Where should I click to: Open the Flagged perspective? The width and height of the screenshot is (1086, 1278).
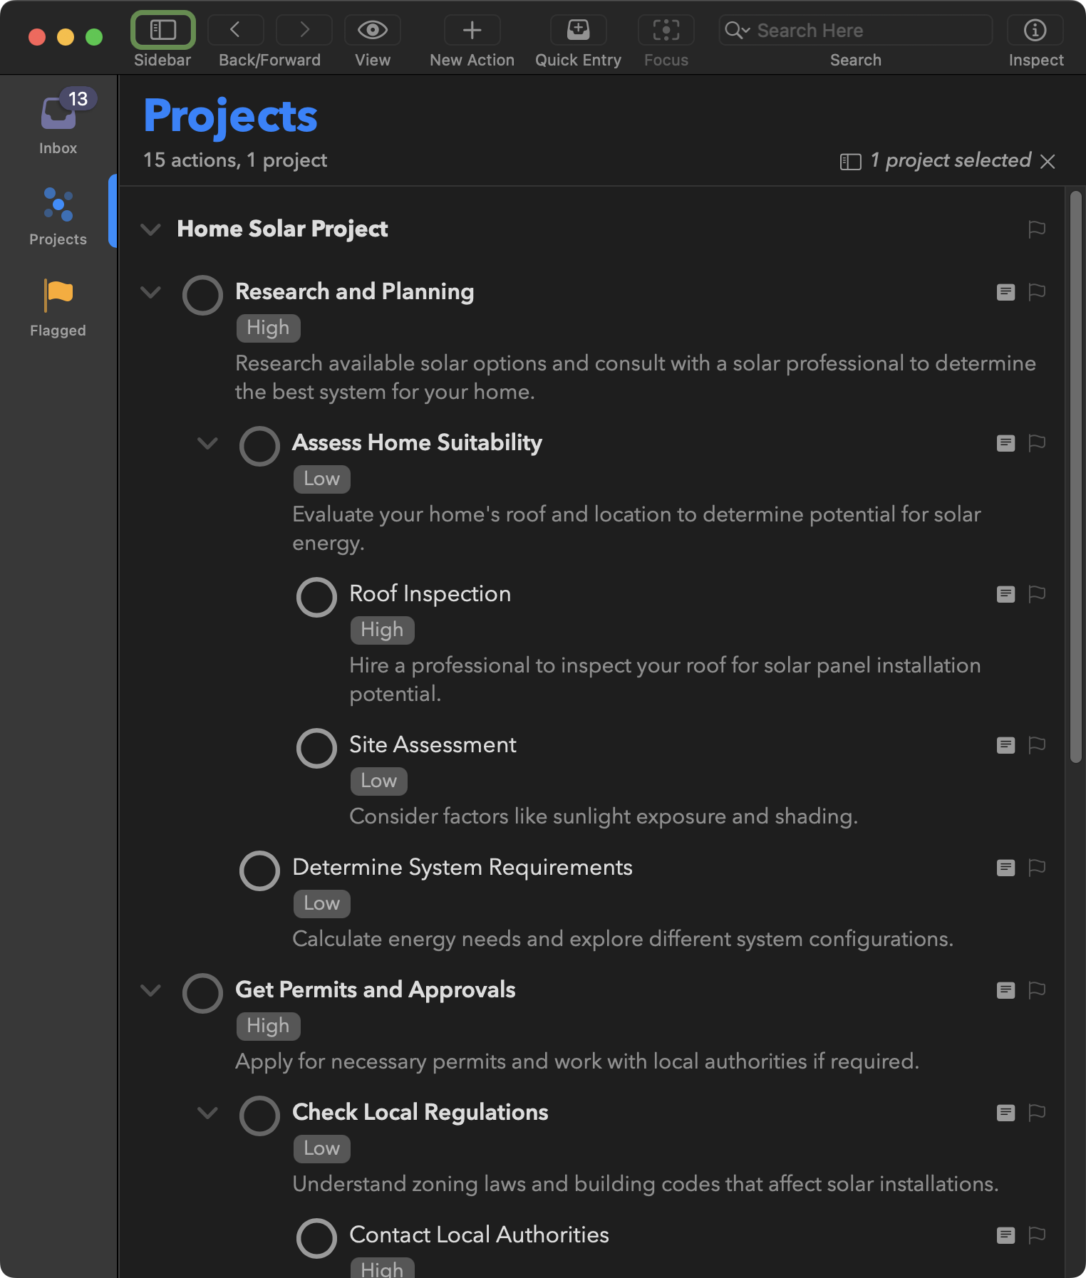click(58, 307)
